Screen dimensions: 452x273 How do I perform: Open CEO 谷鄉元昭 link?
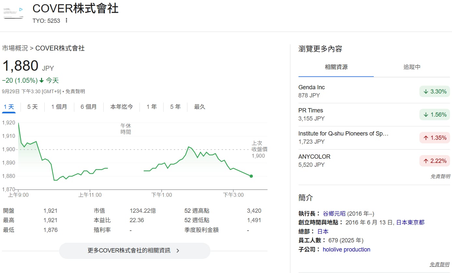[x=334, y=214]
